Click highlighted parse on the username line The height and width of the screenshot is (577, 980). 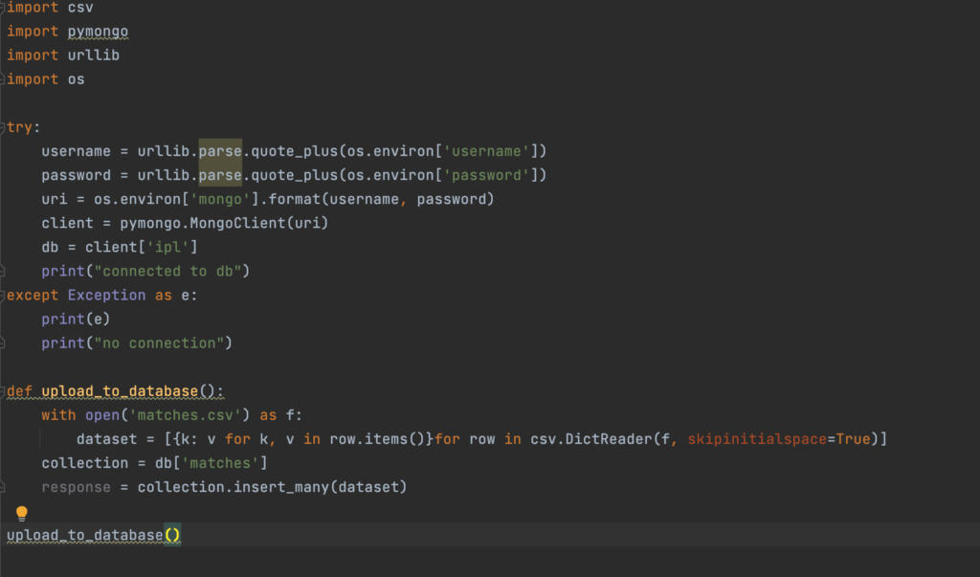pos(220,151)
